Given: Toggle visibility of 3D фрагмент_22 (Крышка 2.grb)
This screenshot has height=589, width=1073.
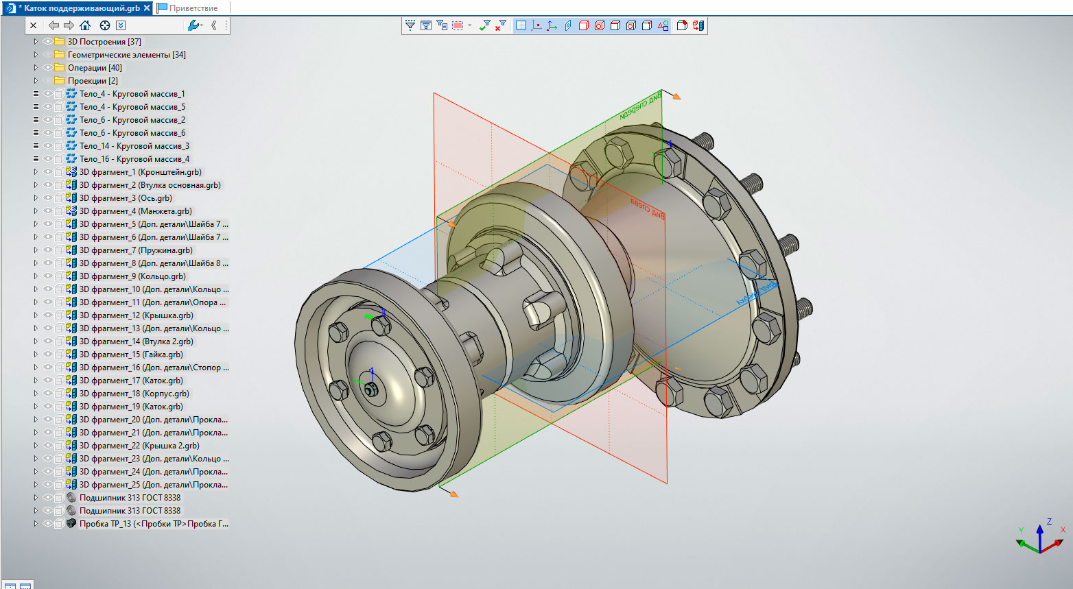Looking at the screenshot, I should tap(47, 446).
